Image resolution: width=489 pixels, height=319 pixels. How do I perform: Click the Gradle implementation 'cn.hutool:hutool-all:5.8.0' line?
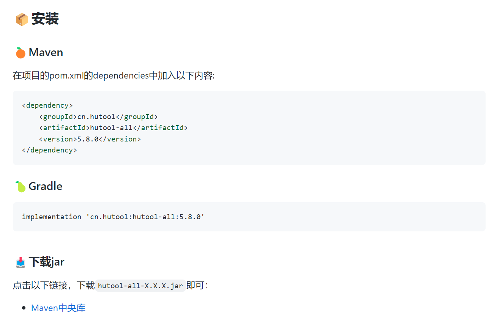point(113,217)
